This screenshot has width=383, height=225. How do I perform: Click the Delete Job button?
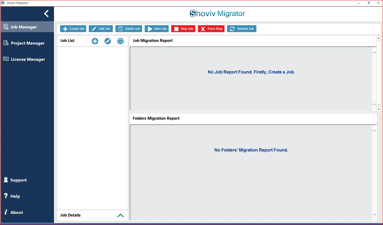click(129, 29)
